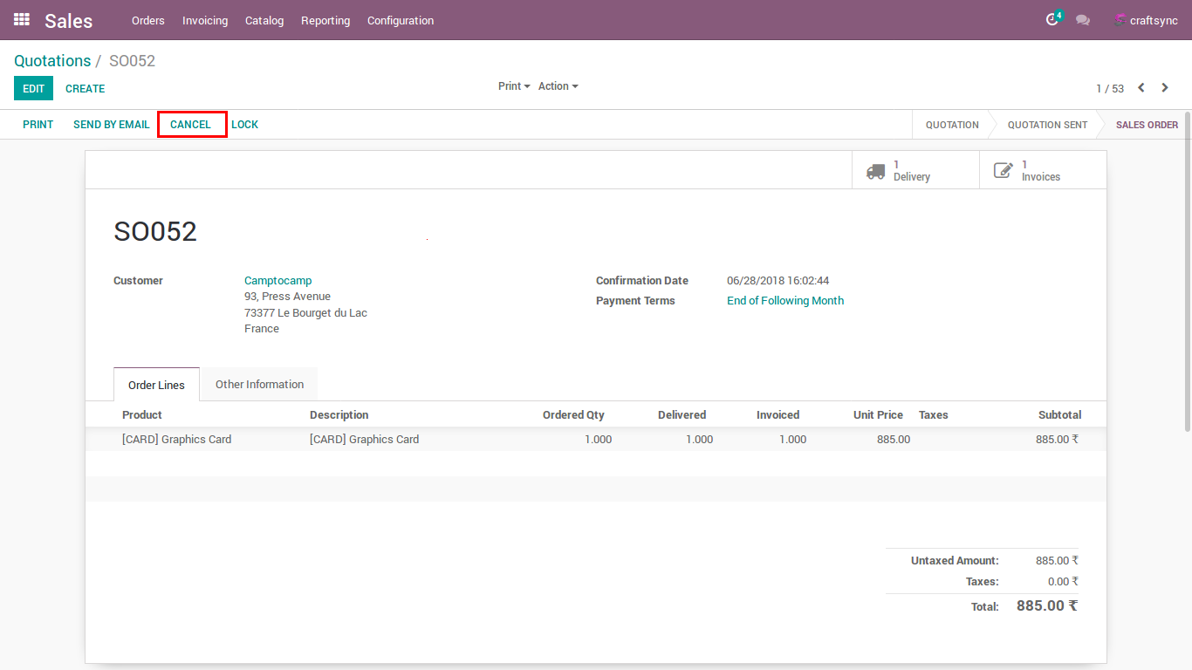Open the Camptocamp customer link
1192x670 pixels.
pyautogui.click(x=277, y=281)
